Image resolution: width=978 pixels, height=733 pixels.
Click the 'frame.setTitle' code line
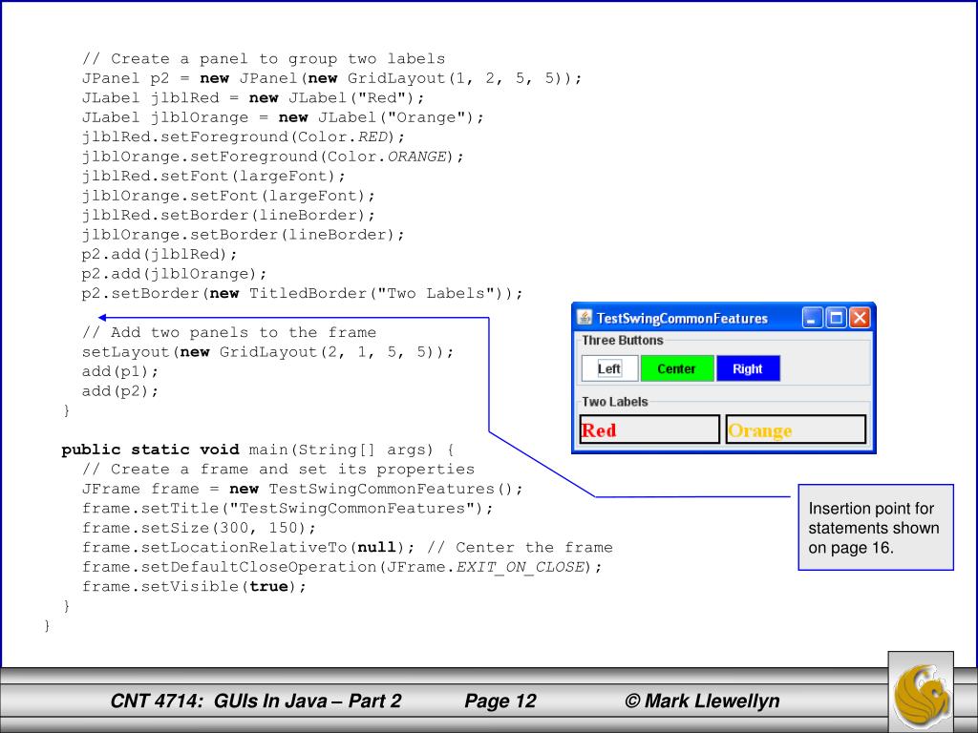pyautogui.click(x=287, y=509)
